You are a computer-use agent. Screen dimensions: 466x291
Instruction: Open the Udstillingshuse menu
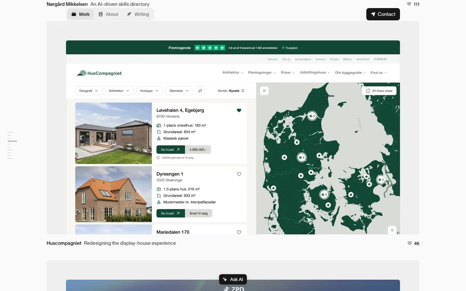pos(315,73)
